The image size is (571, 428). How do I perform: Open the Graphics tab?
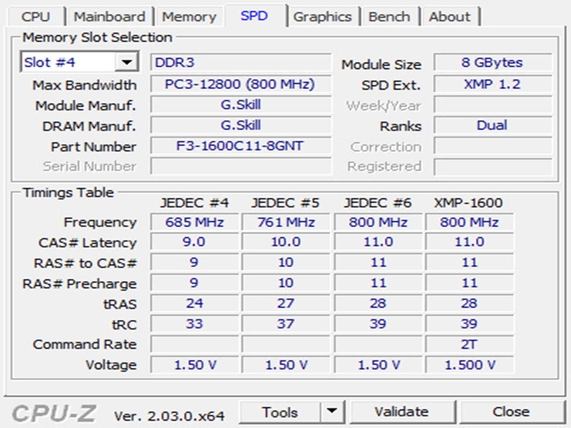[x=323, y=16]
